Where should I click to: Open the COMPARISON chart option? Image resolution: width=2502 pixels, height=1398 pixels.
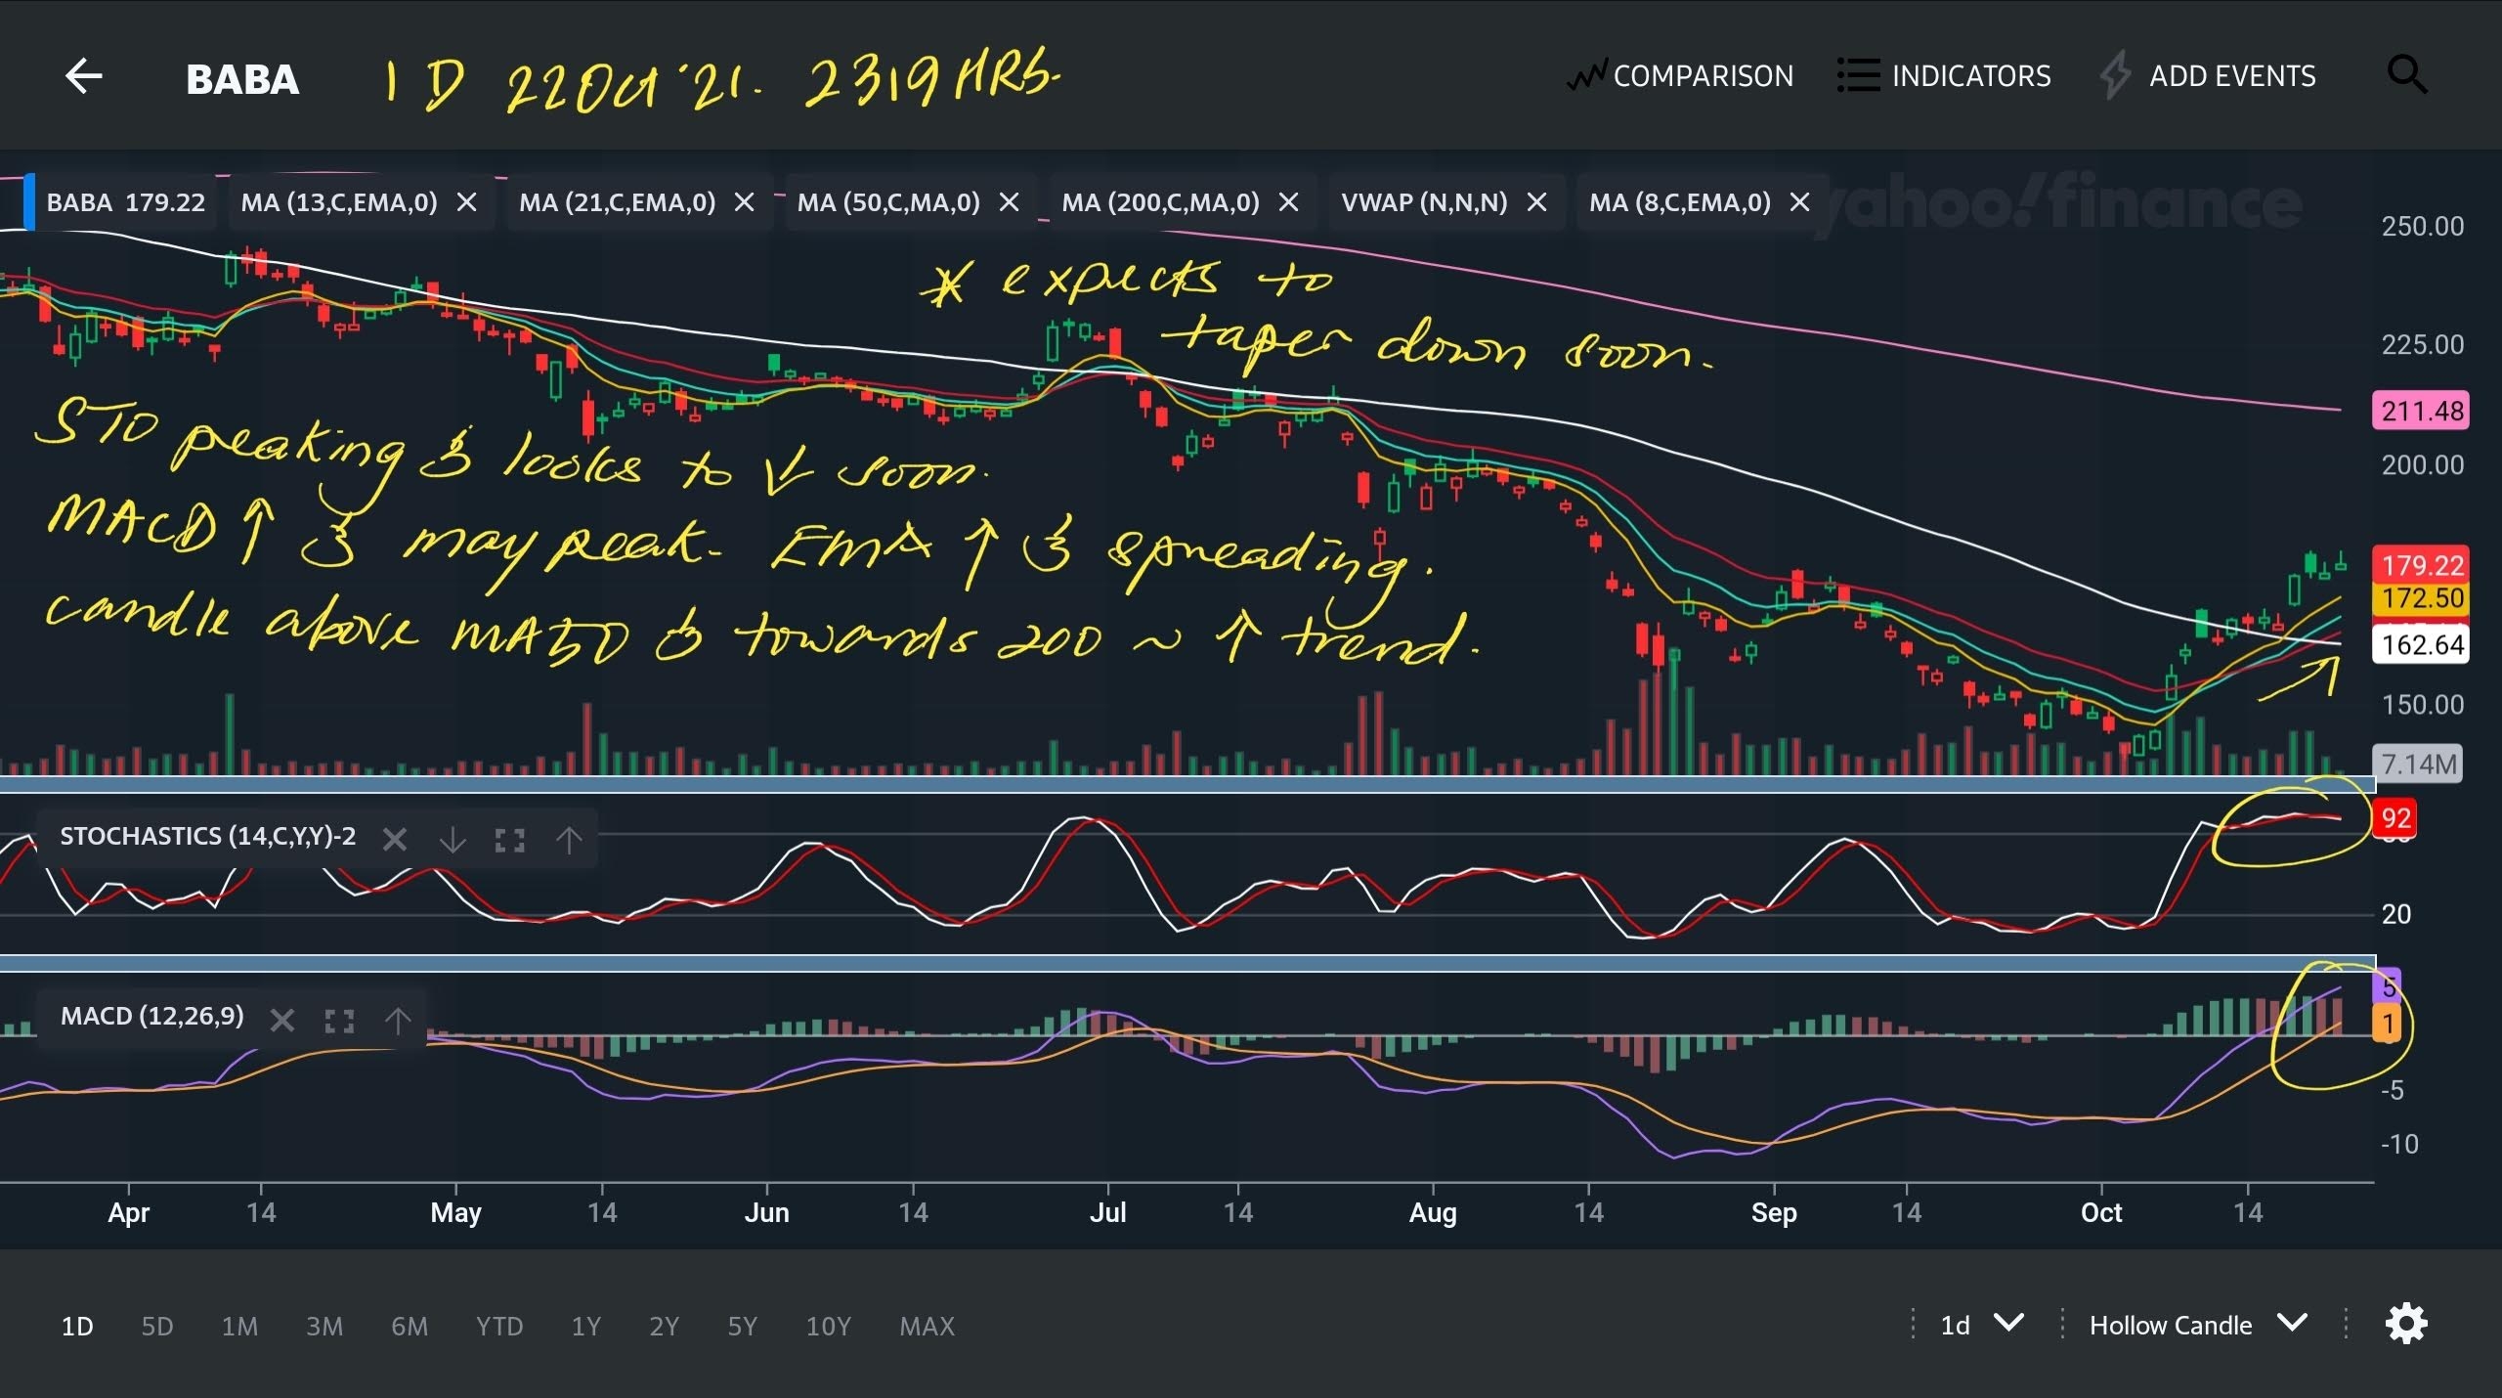[1680, 76]
